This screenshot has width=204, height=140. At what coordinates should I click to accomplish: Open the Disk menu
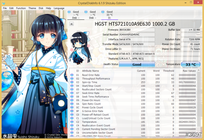point(41,8)
